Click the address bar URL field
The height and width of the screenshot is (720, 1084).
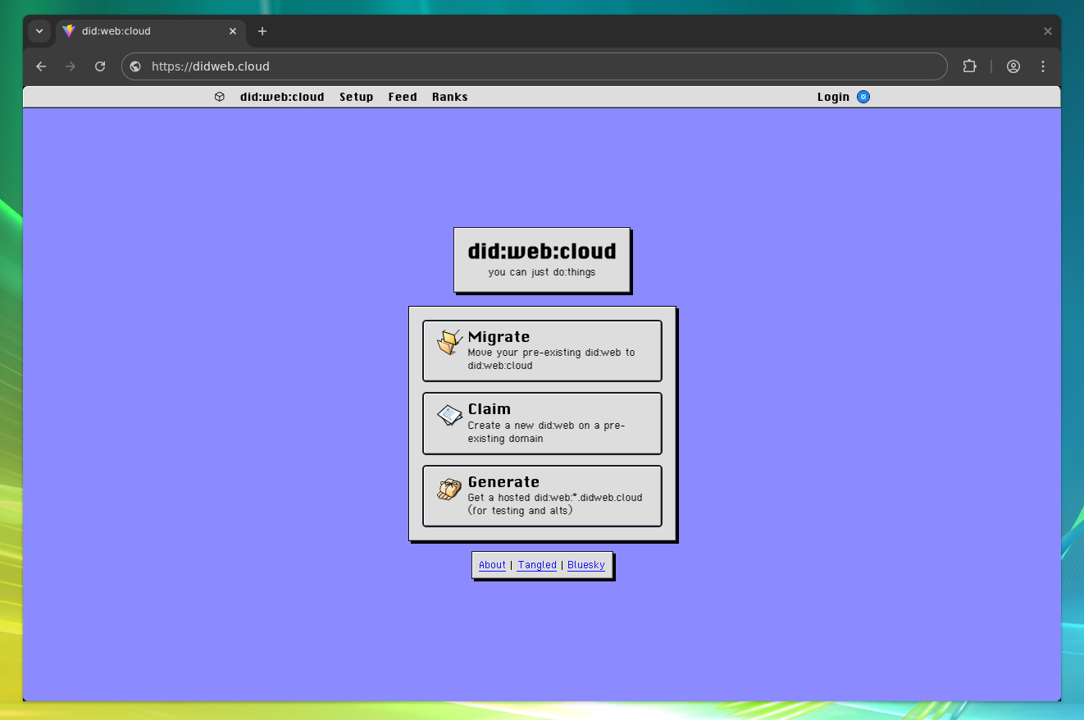(x=533, y=66)
